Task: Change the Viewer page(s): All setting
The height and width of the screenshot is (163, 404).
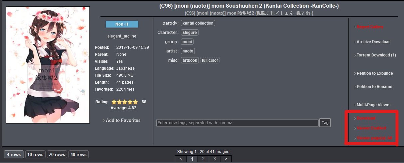Action: click(x=374, y=138)
